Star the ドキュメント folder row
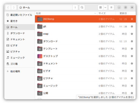The image size is (140, 104). pyautogui.click(x=132, y=64)
